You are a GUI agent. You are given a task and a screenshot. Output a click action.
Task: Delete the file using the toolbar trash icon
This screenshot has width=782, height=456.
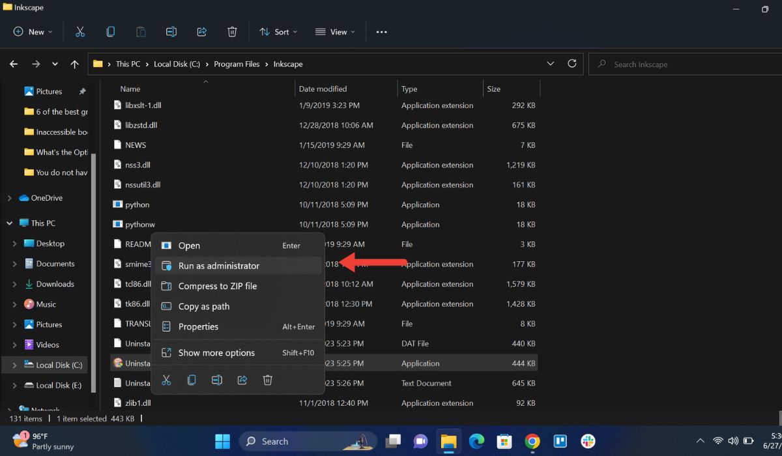[x=231, y=31]
